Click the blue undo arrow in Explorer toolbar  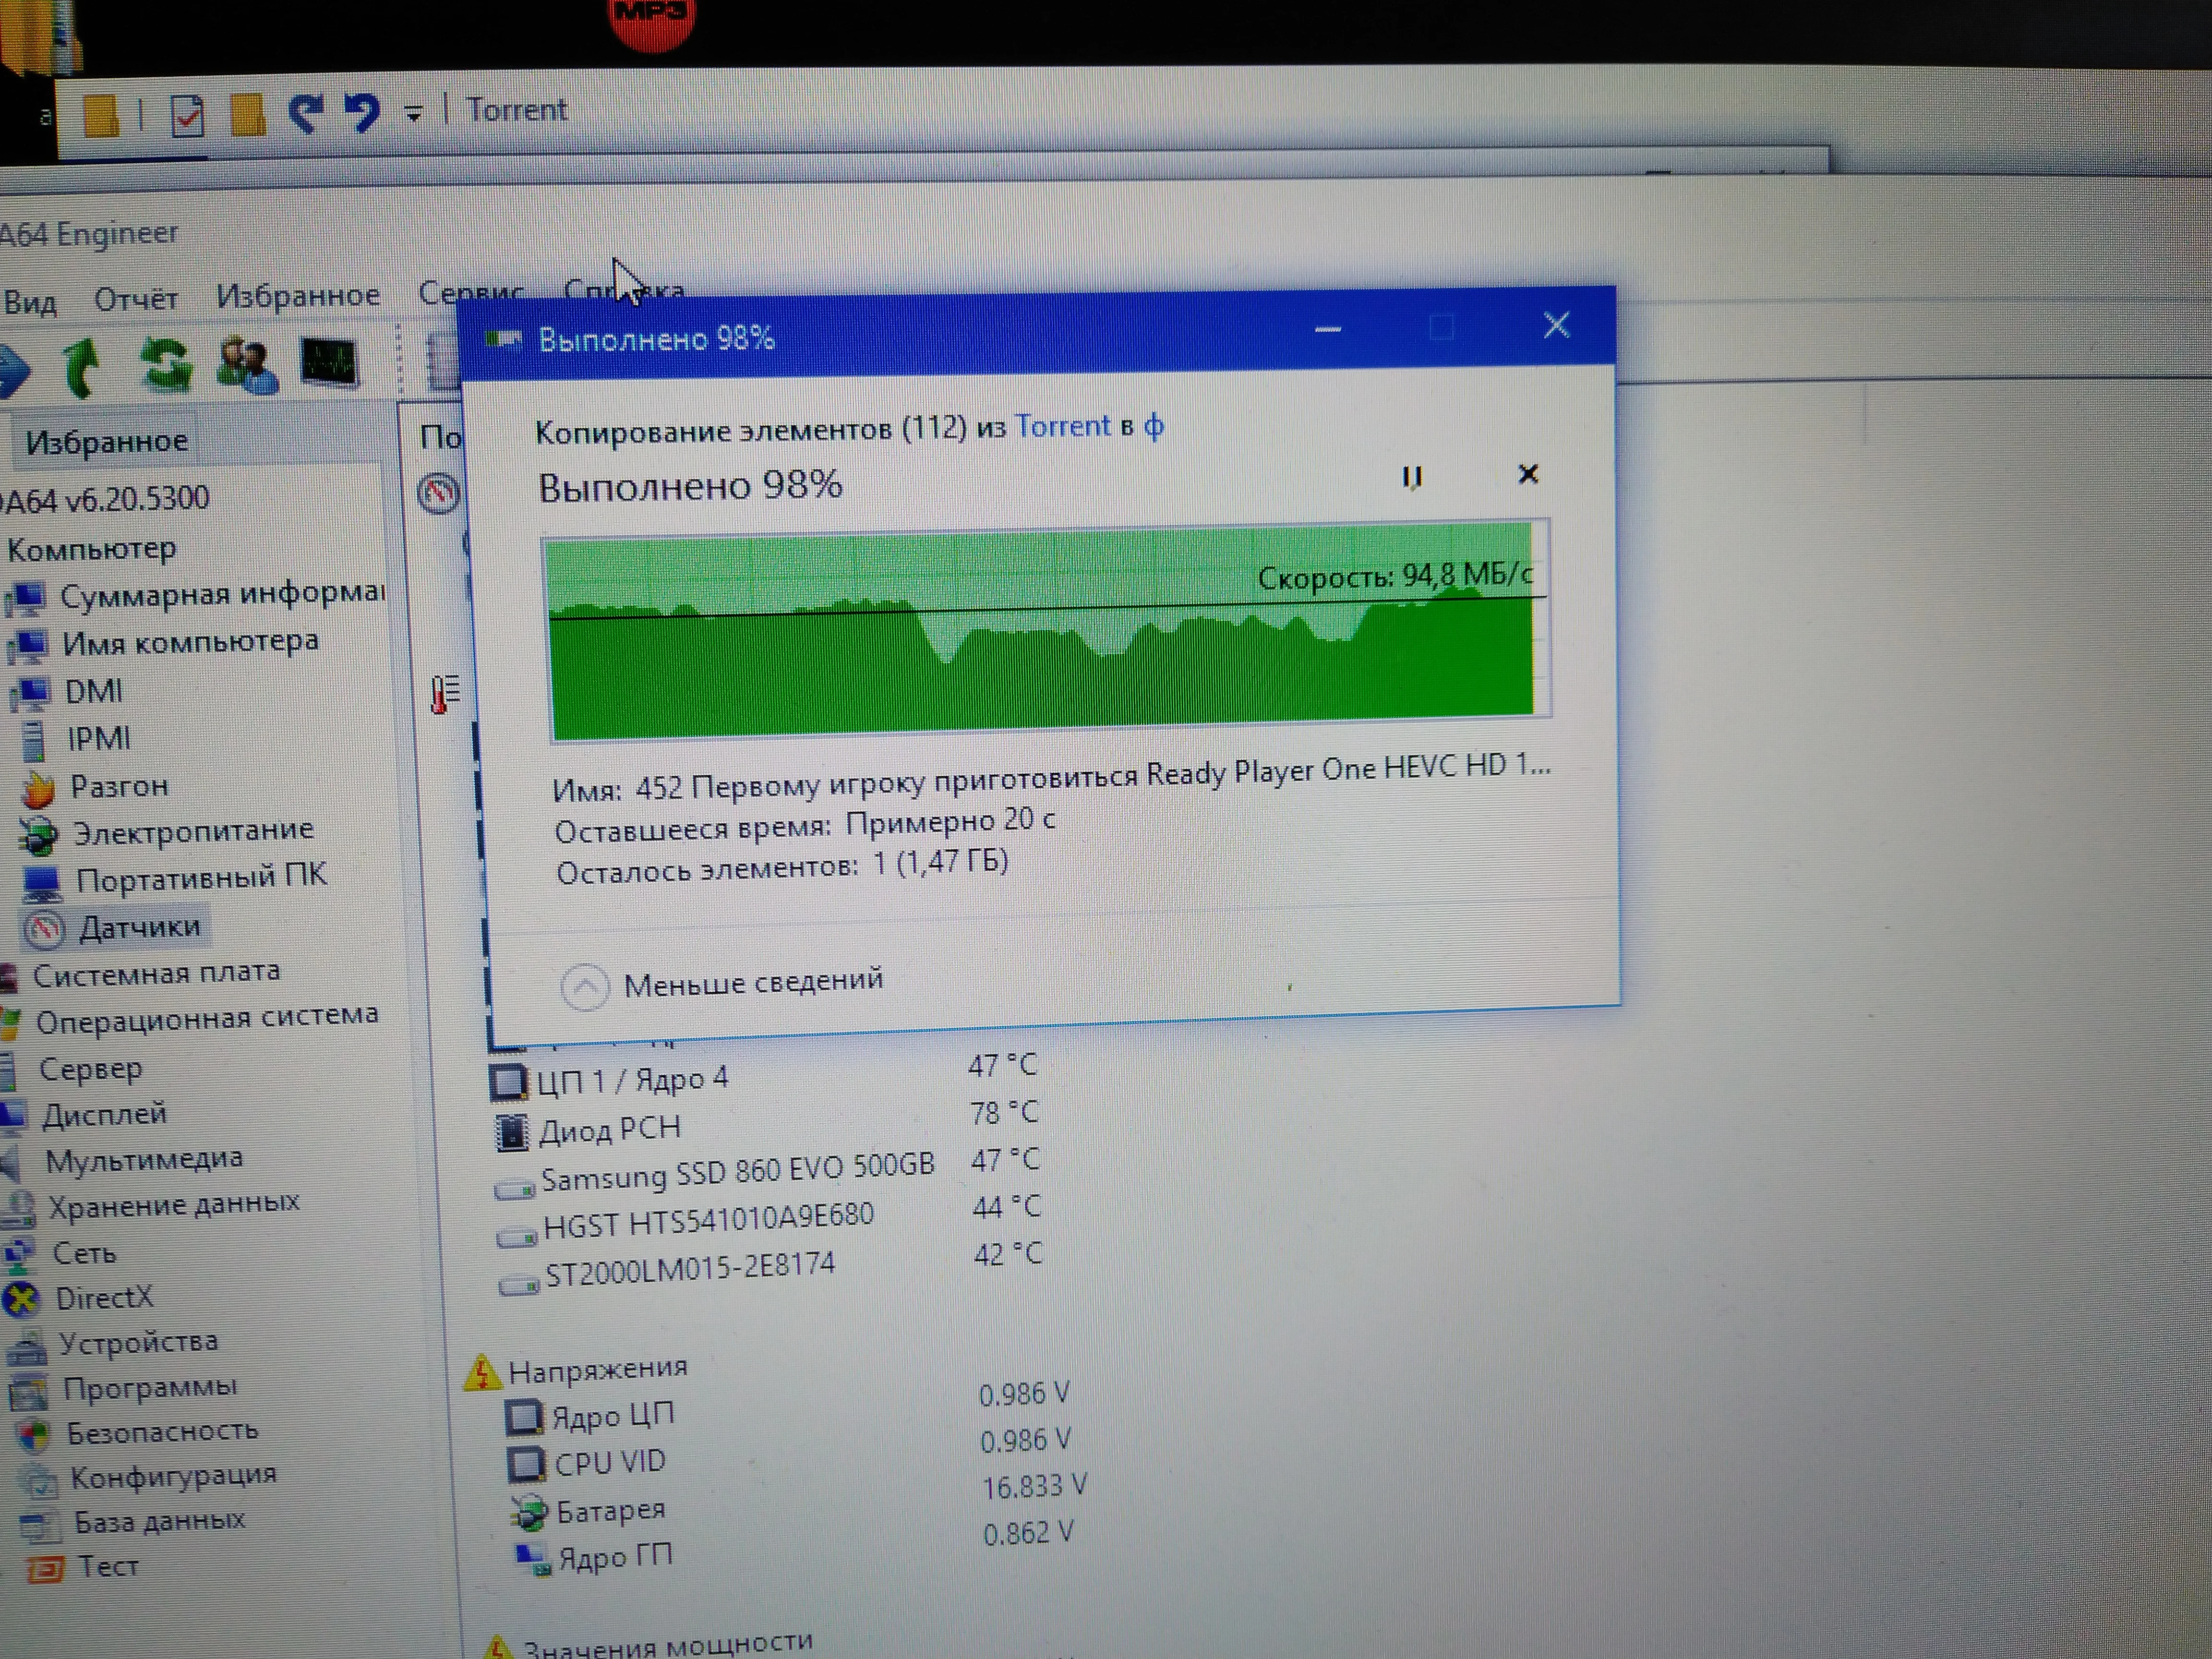(362, 112)
